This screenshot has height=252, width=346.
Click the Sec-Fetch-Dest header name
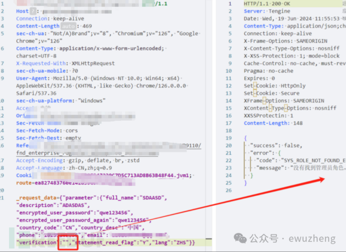(38, 138)
